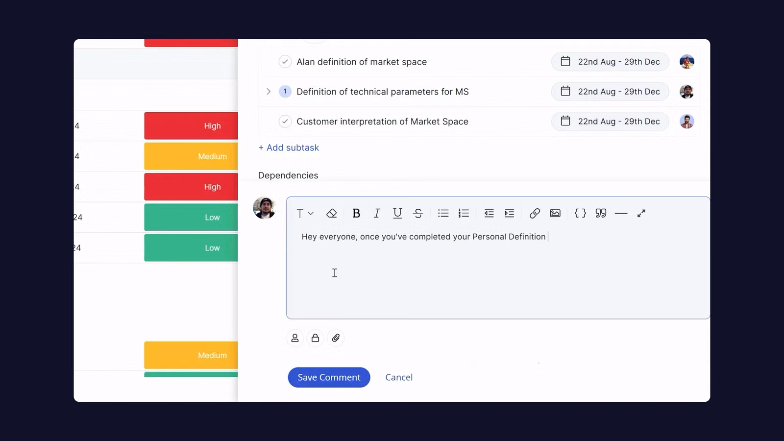Toggle comment privacy with the lock icon
This screenshot has width=784, height=441.
click(315, 338)
